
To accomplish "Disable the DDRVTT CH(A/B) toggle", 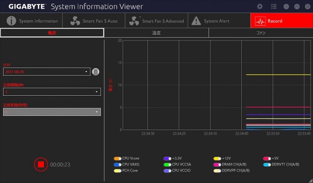I will click(267, 165).
